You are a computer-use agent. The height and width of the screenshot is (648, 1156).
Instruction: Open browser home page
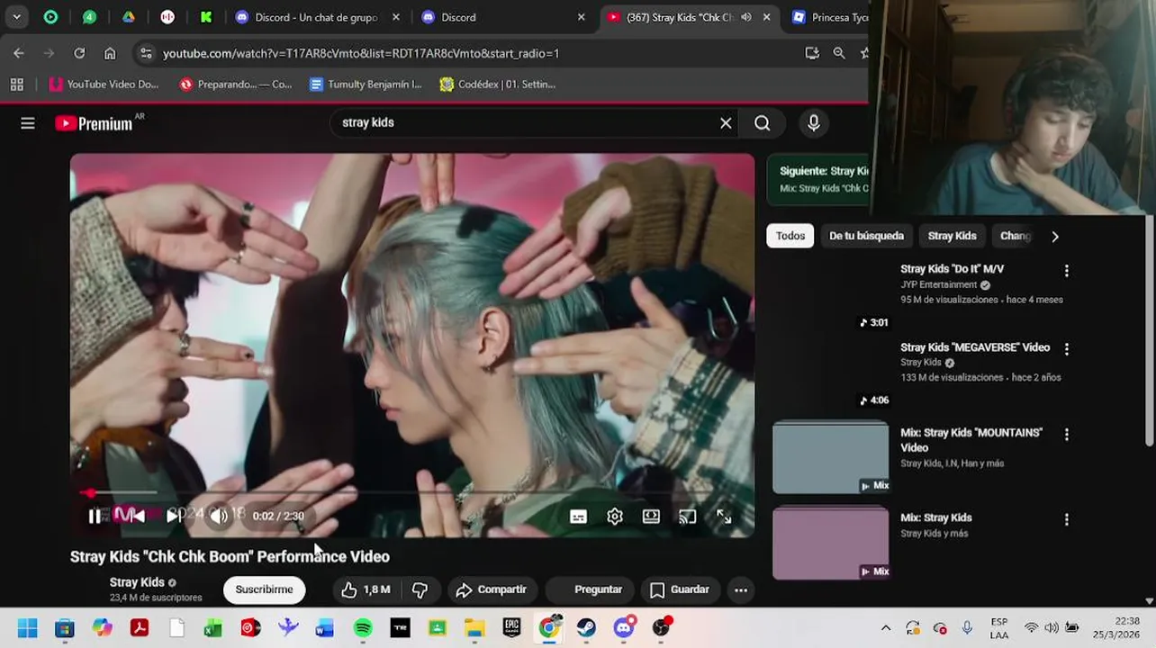tap(110, 53)
